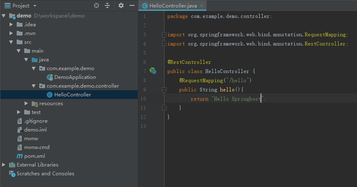357x187 pixels.
Task: Expand External Libraries node
Action: pyautogui.click(x=4, y=165)
